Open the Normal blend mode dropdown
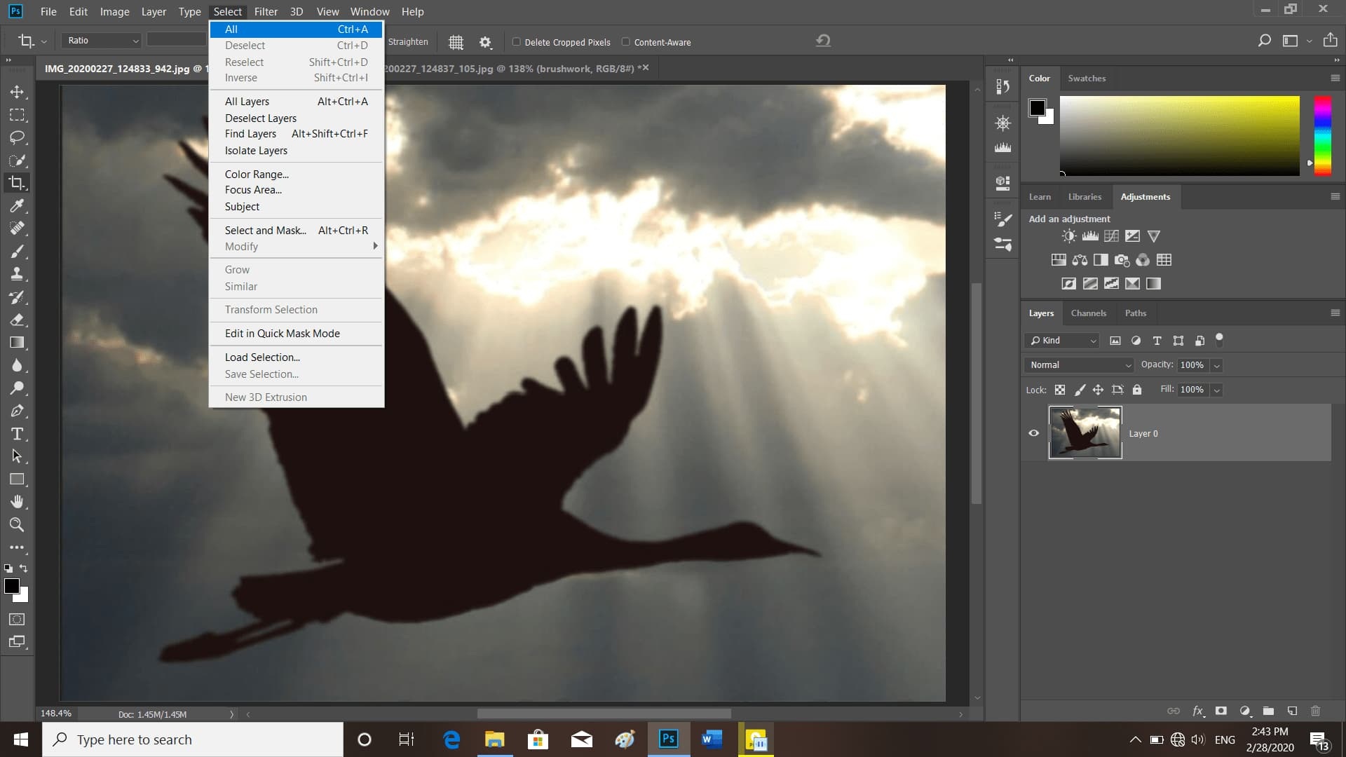The height and width of the screenshot is (757, 1346). [1080, 364]
